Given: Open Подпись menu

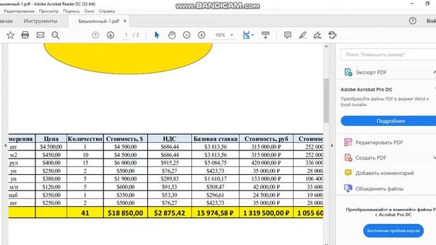Looking at the screenshot, I should click(x=71, y=11).
